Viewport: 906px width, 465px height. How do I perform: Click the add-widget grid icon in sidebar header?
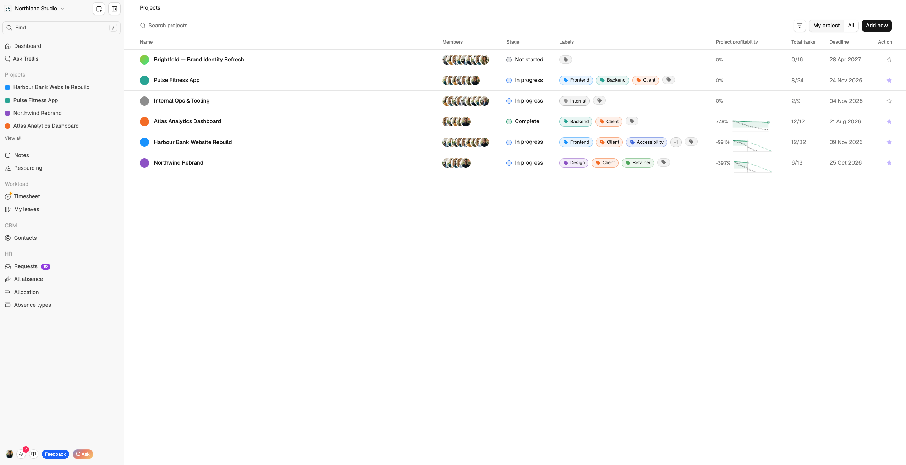coord(99,9)
